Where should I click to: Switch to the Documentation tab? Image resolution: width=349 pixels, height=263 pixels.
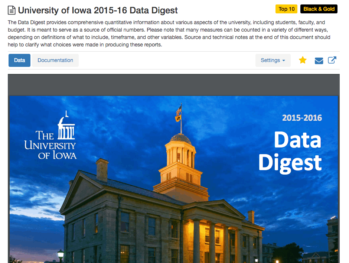[55, 60]
